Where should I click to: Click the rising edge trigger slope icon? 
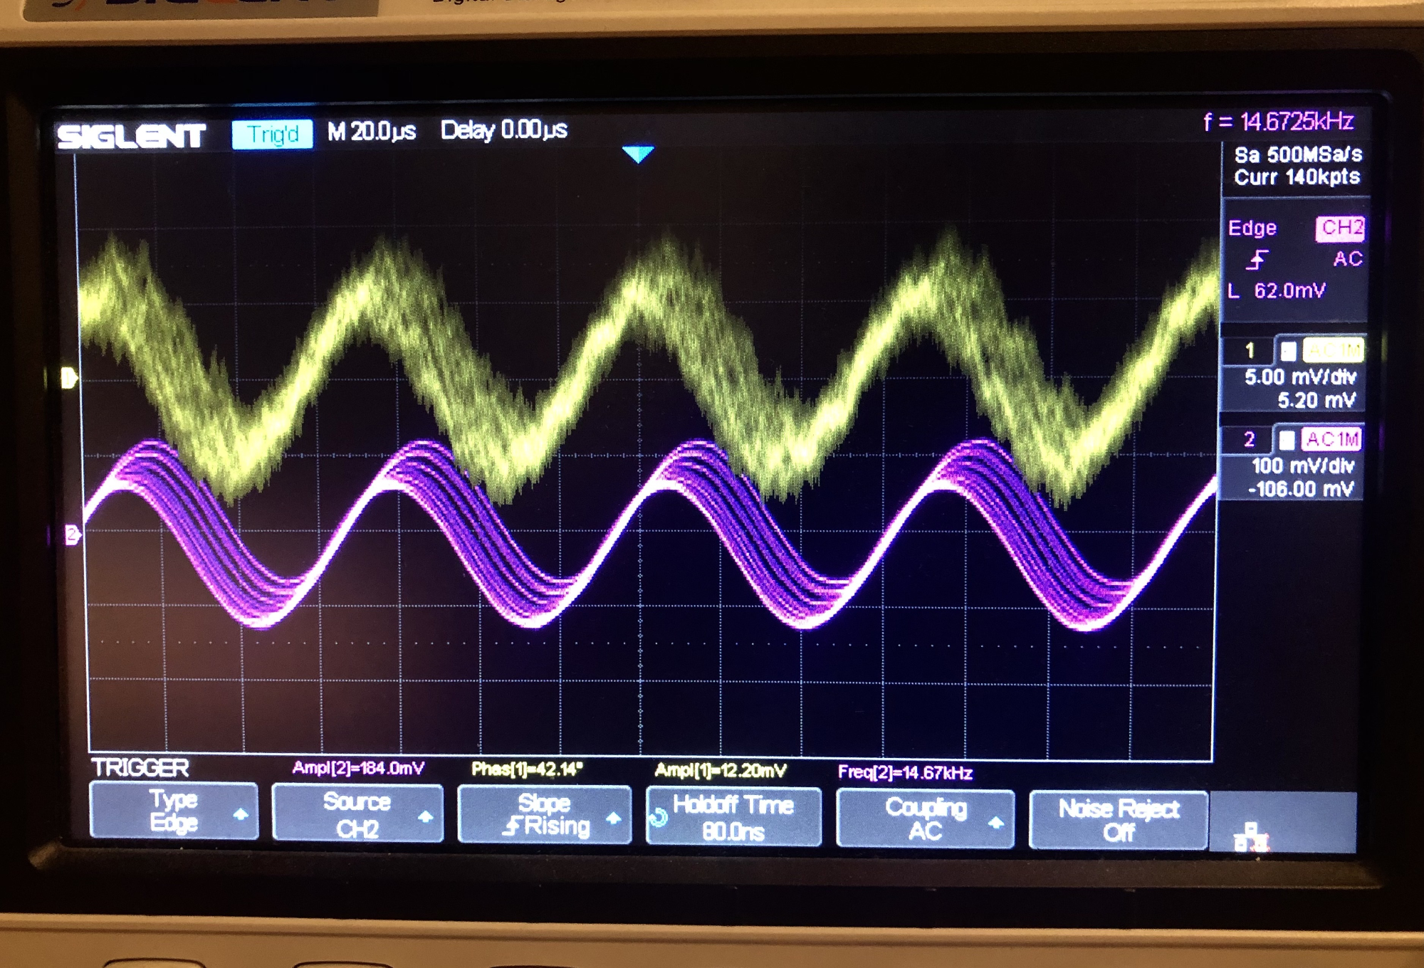[1257, 260]
